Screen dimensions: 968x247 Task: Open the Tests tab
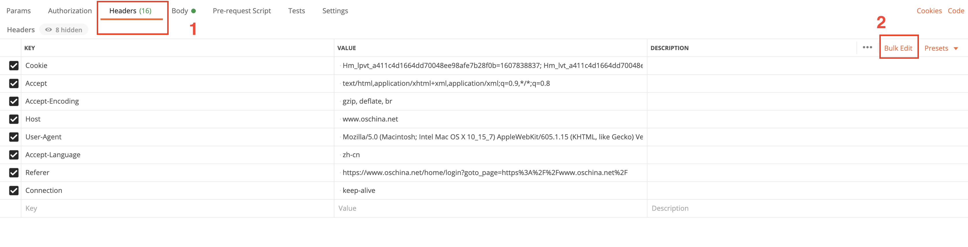297,11
